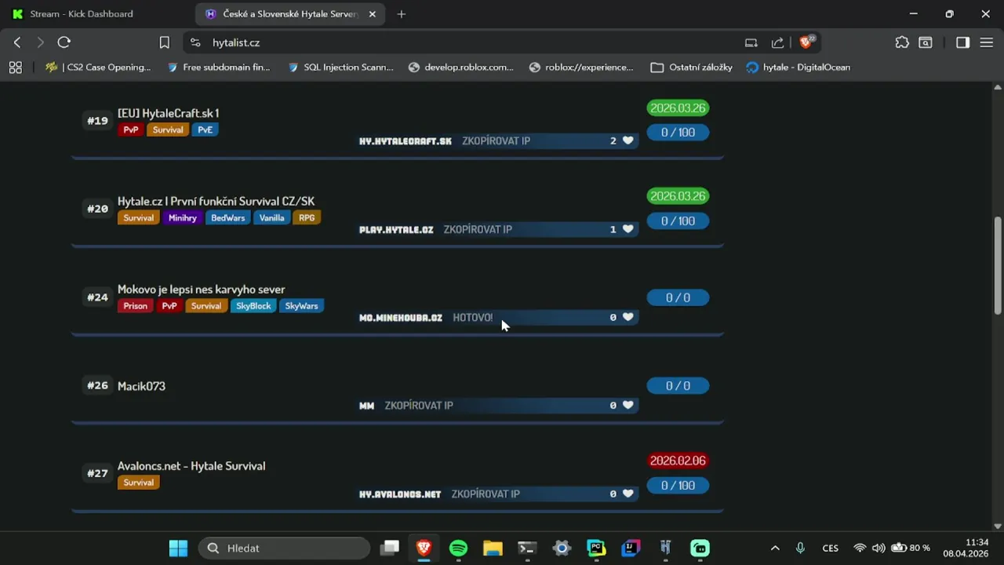Image resolution: width=1004 pixels, height=565 pixels.
Task: Bookmark this page icon
Action: coord(165,42)
